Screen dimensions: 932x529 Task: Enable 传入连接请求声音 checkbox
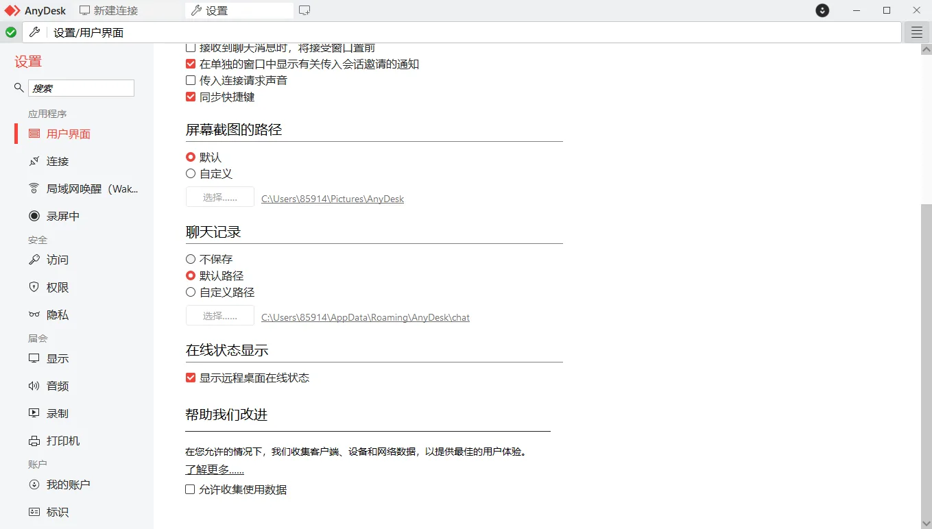tap(191, 81)
